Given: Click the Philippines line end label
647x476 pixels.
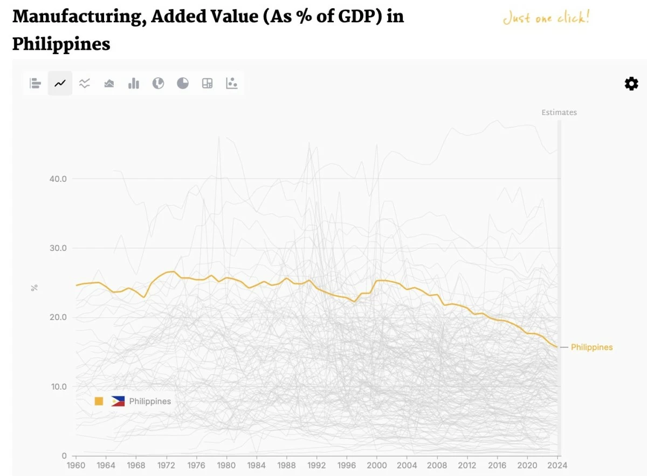Looking at the screenshot, I should tap(591, 347).
